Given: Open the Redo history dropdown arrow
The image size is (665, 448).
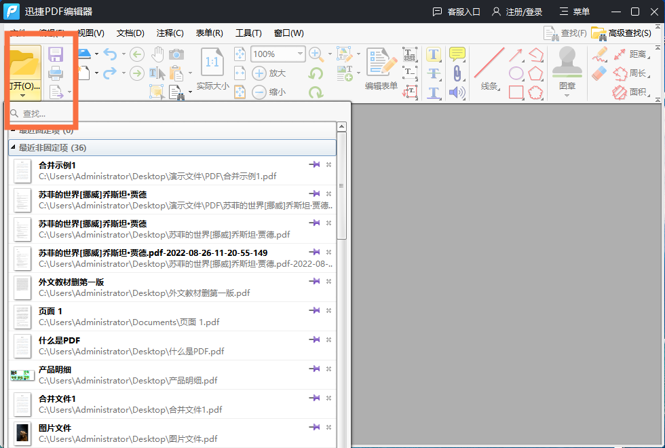Looking at the screenshot, I should tap(123, 73).
